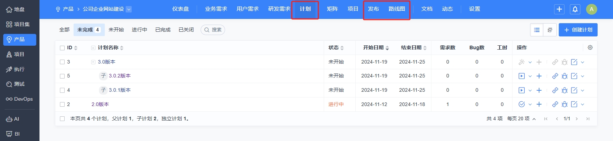
Task: Open the 2.0版本 plan link
Action: [x=100, y=104]
